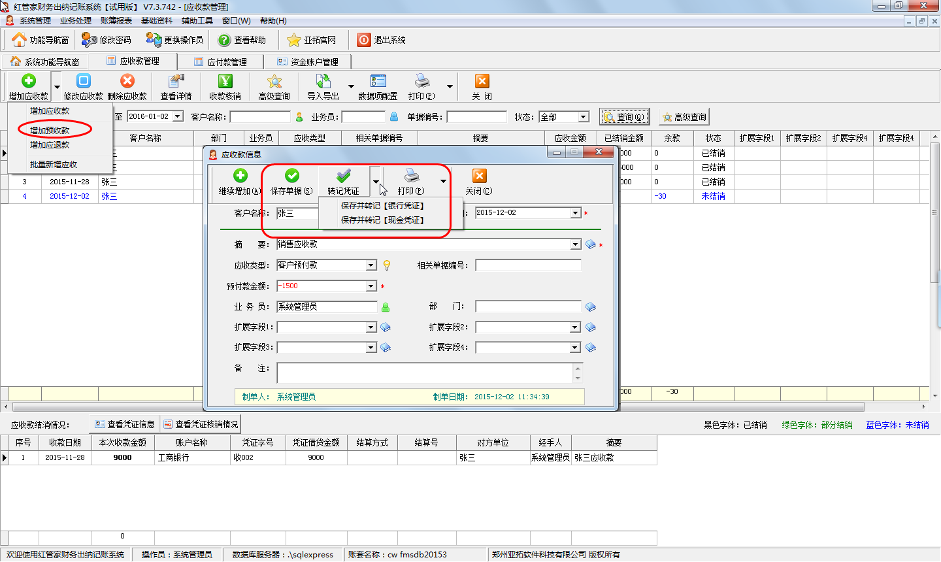Click the 数据项配置 toolbar icon

[378, 81]
